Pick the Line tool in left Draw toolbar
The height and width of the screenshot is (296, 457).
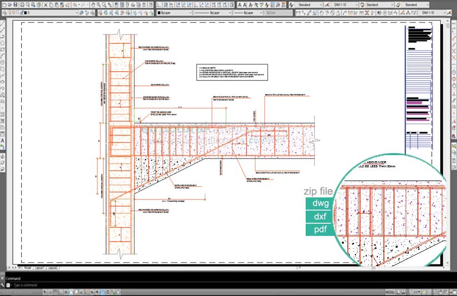pos(3,24)
